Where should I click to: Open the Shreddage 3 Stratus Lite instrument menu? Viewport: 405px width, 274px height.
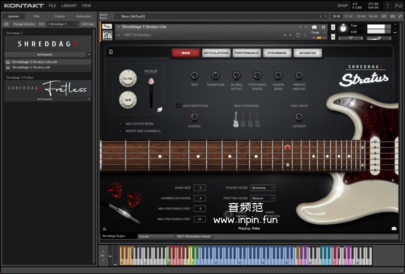(x=119, y=27)
